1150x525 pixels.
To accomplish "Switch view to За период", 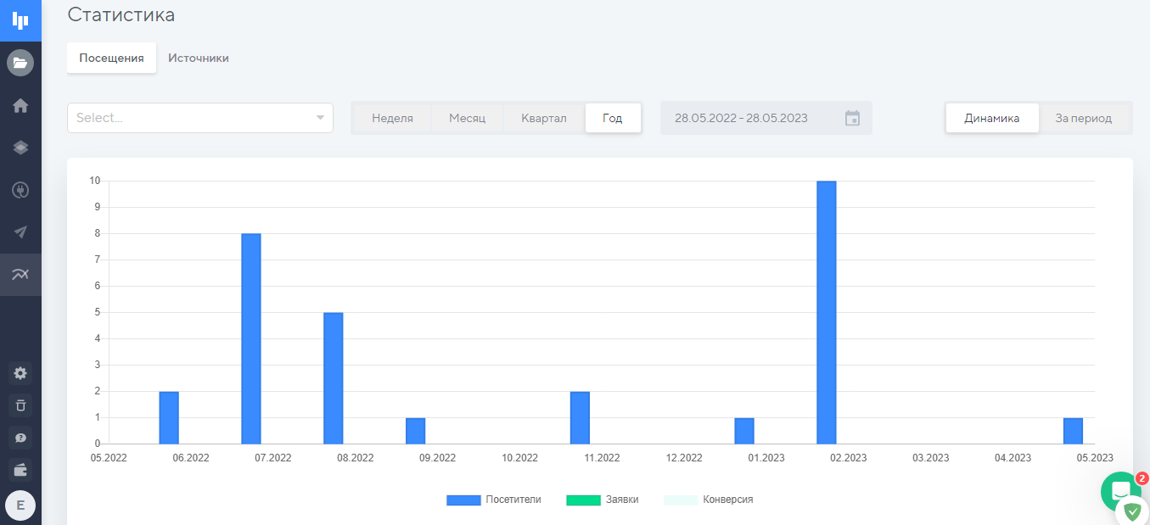I will (x=1083, y=118).
